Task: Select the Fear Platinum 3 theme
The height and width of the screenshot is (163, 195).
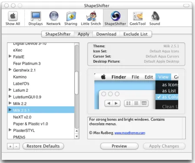Action: [x=27, y=64]
